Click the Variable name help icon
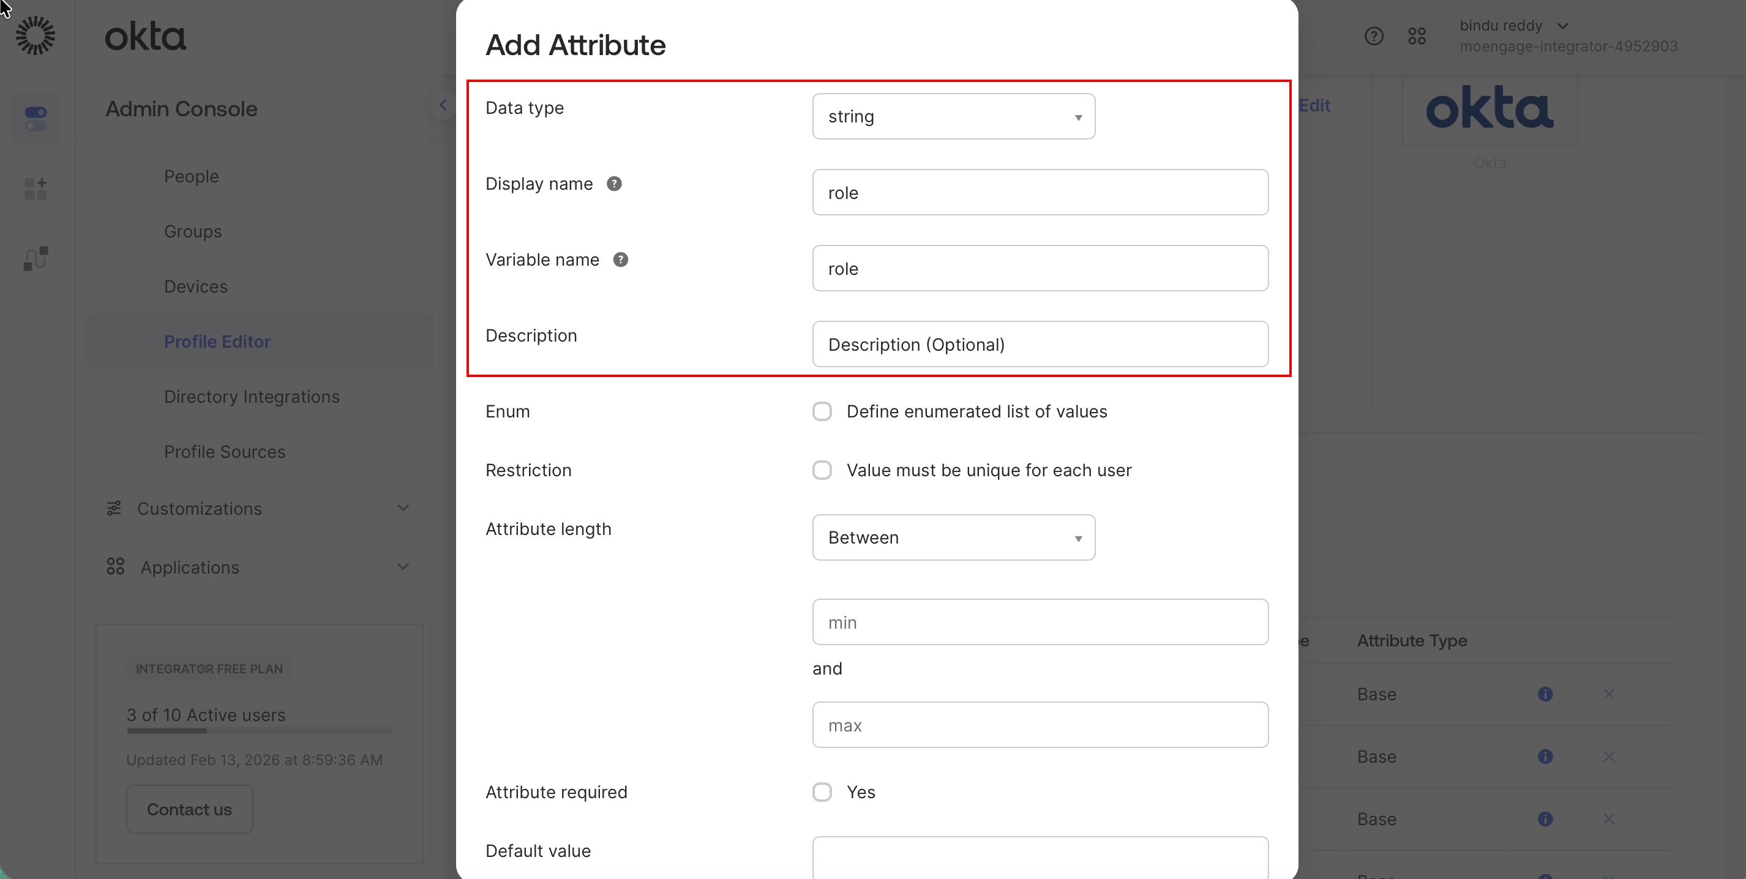Image resolution: width=1746 pixels, height=879 pixels. tap(620, 260)
